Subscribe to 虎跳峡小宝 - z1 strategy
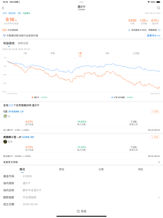The image size is (163, 218). (x=155, y=137)
